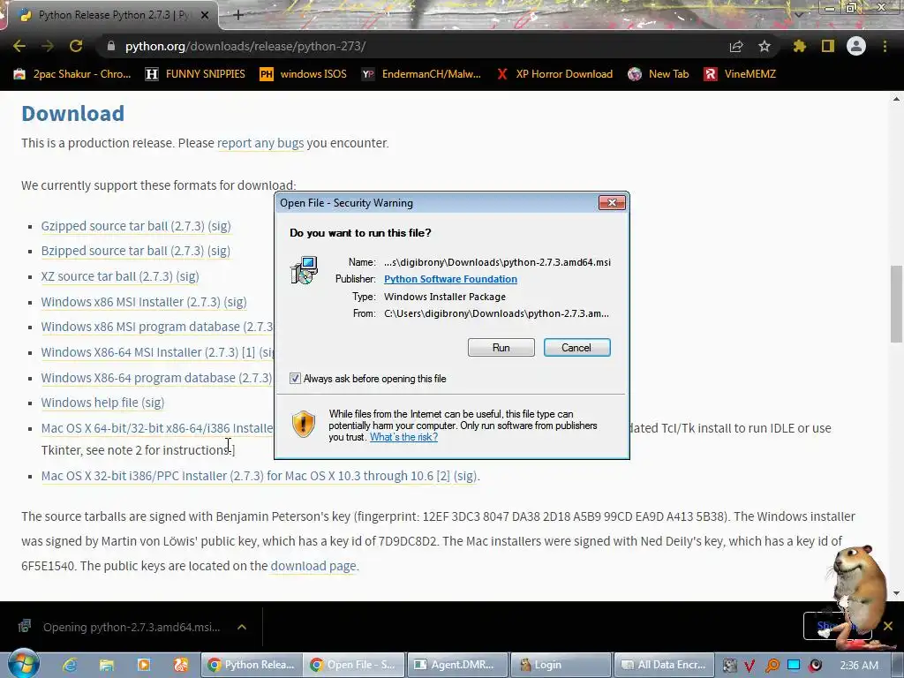The image size is (904, 678).
Task: Click the browser forward arrow
Action: [48, 46]
